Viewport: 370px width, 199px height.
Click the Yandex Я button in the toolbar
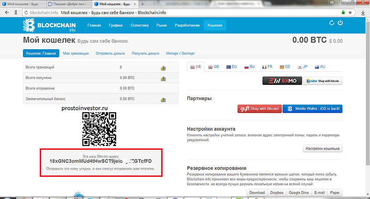click(16, 13)
